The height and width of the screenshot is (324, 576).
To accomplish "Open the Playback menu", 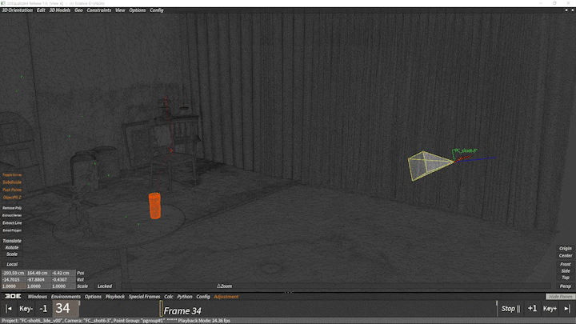I will tap(115, 297).
